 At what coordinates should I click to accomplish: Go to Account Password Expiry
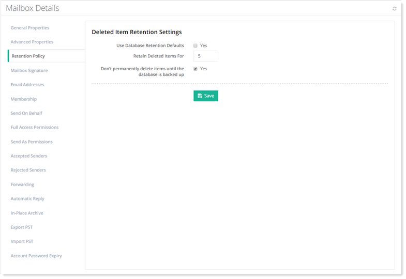point(36,256)
